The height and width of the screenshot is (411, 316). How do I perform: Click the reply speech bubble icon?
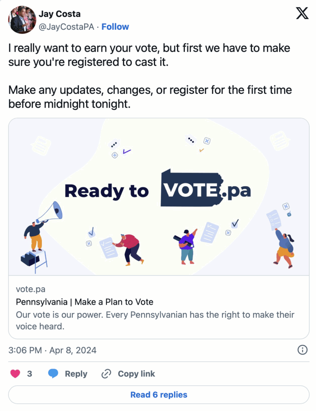point(53,374)
